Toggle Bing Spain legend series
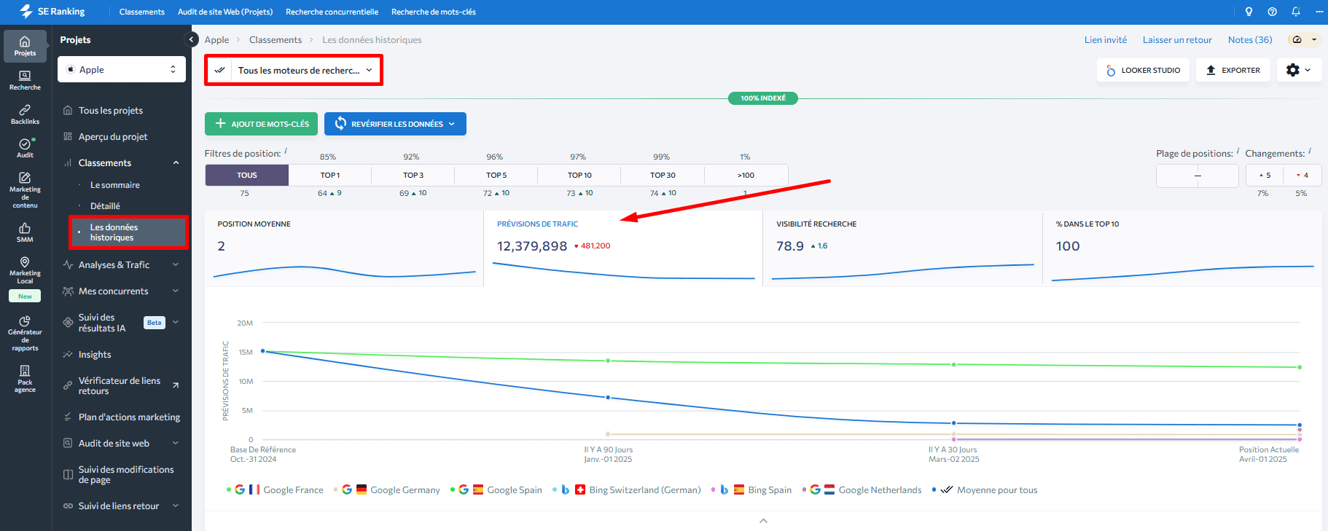1328x531 pixels. click(x=751, y=489)
